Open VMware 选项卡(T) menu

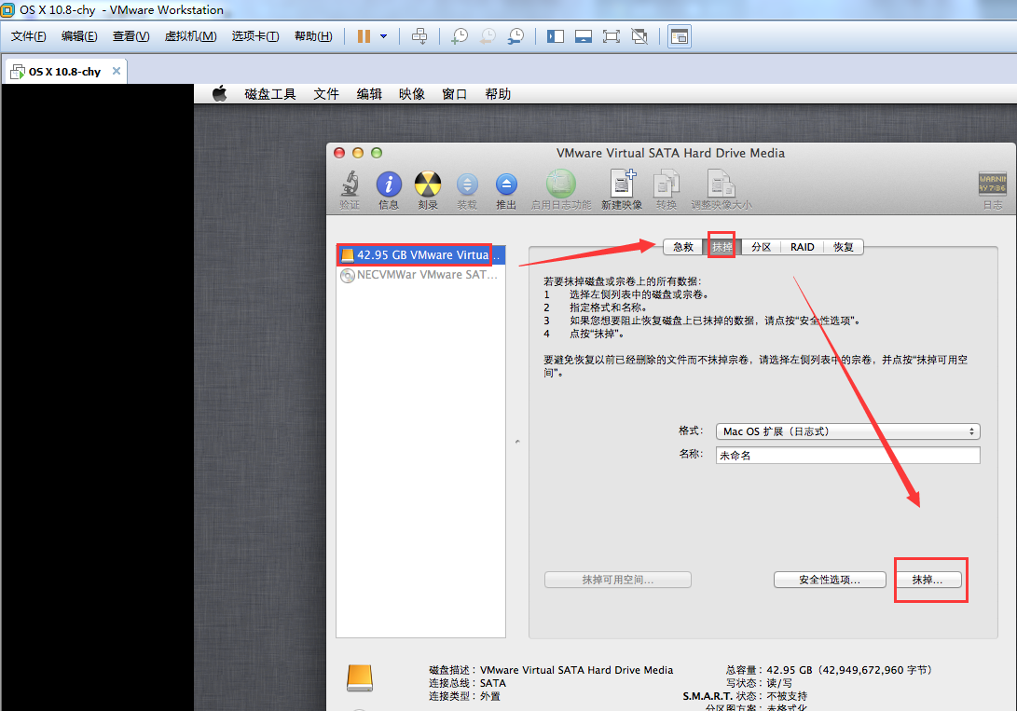pyautogui.click(x=255, y=36)
